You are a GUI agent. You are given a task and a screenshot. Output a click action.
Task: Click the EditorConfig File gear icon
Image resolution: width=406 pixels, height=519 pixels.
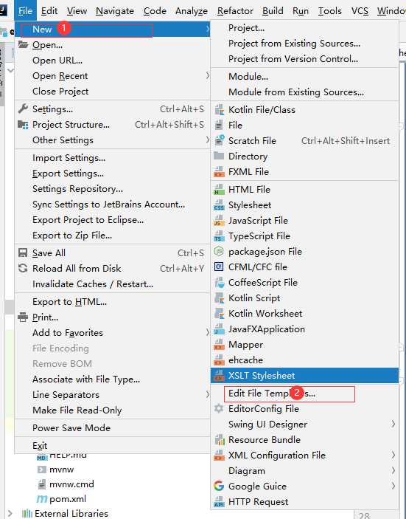coord(219,408)
